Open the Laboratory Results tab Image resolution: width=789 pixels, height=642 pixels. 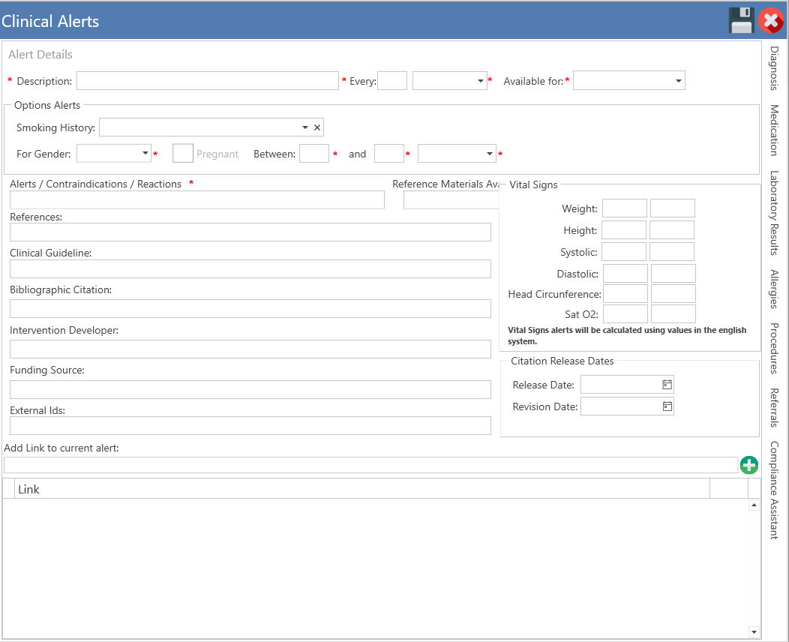774,213
